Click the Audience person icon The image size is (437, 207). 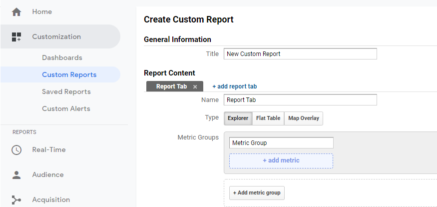16,174
